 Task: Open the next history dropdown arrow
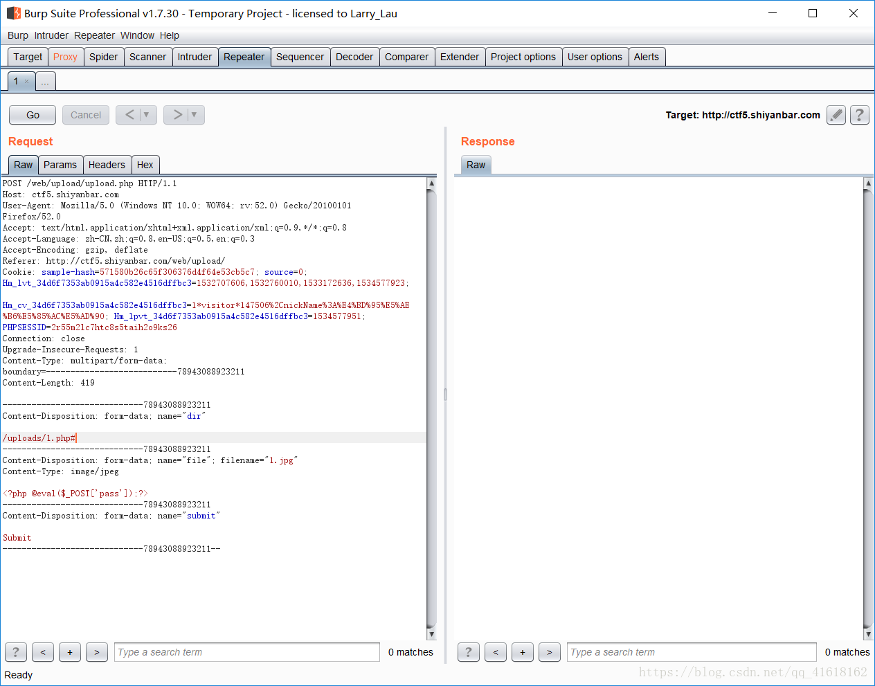[195, 115]
